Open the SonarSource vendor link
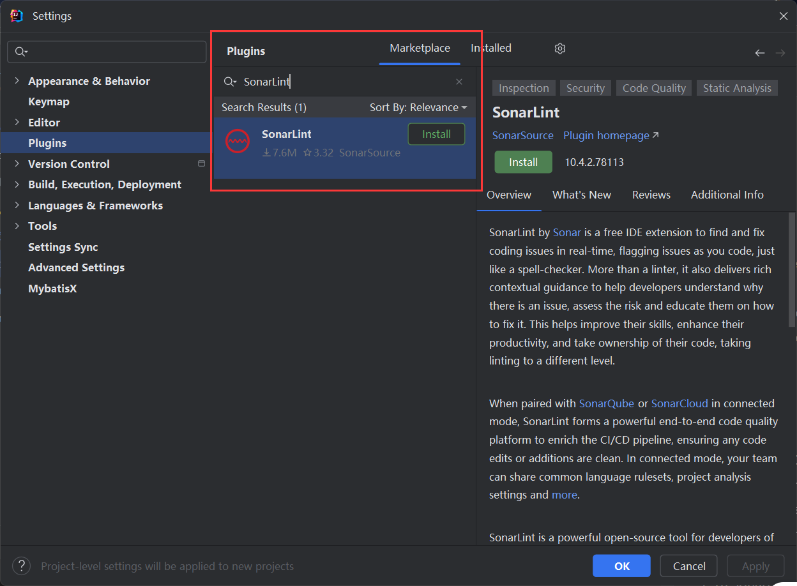 coord(523,135)
